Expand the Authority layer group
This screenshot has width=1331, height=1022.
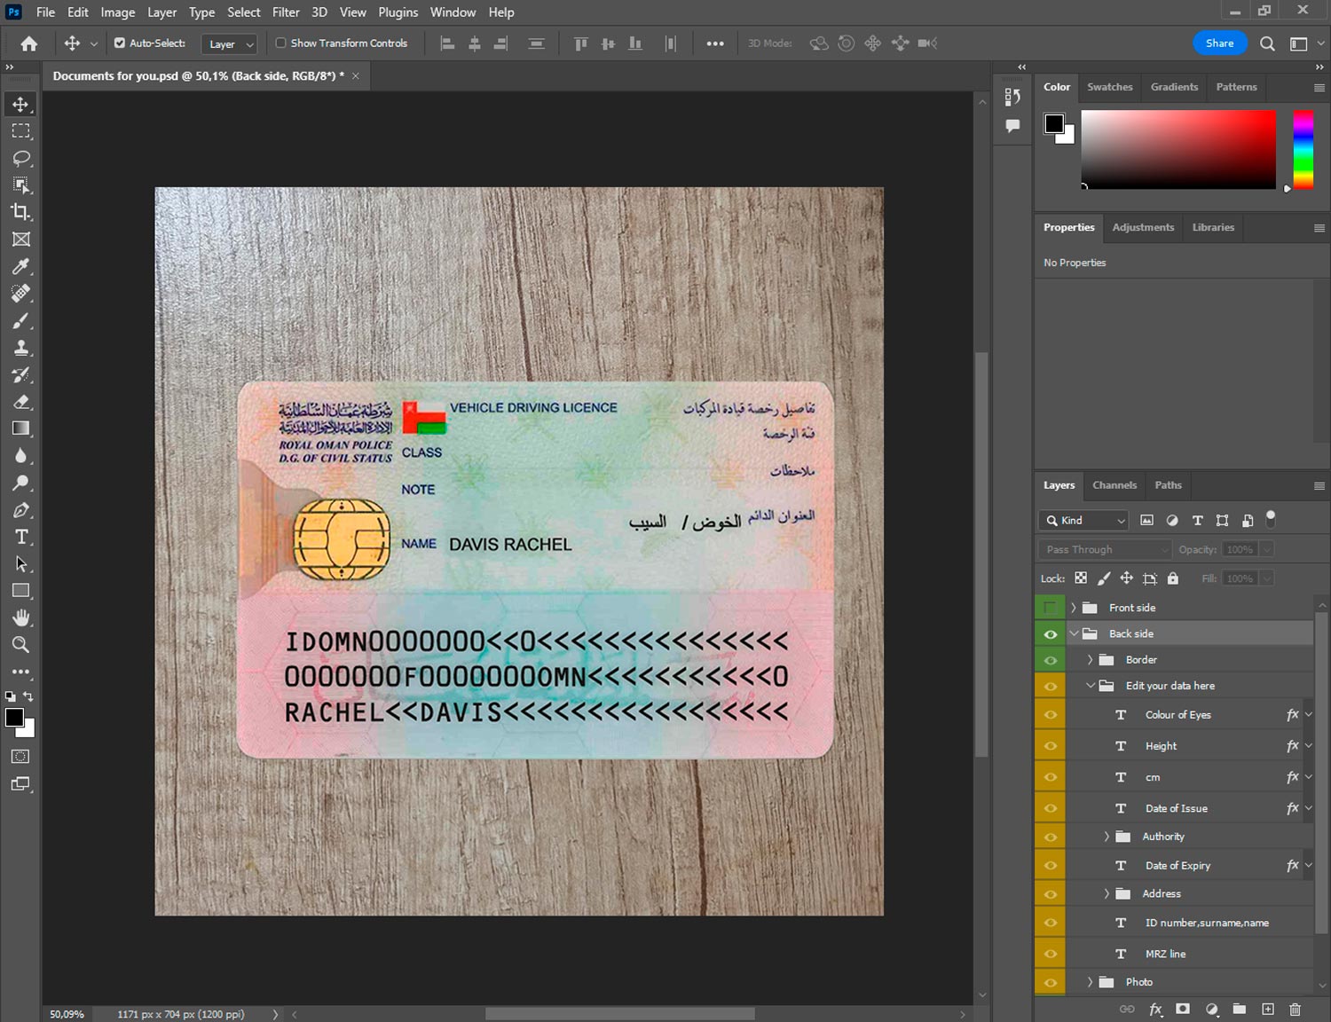click(x=1107, y=837)
